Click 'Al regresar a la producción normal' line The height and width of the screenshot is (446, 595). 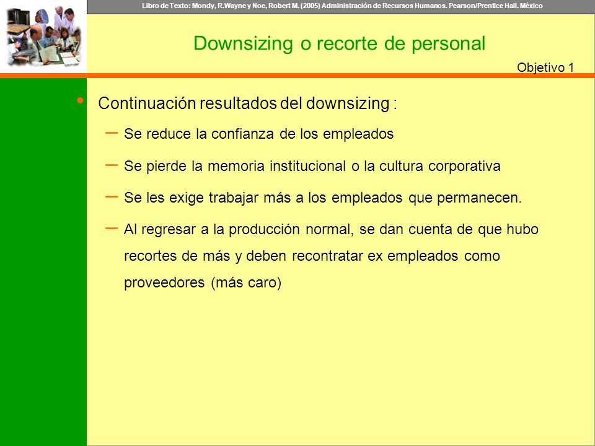(331, 229)
